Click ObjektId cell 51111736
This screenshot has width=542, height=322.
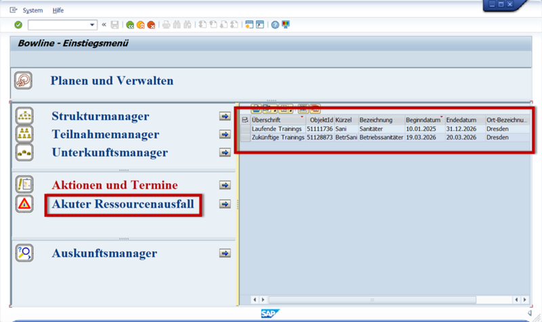(x=320, y=129)
